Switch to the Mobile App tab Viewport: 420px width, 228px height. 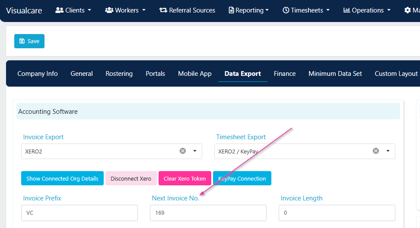(x=195, y=74)
